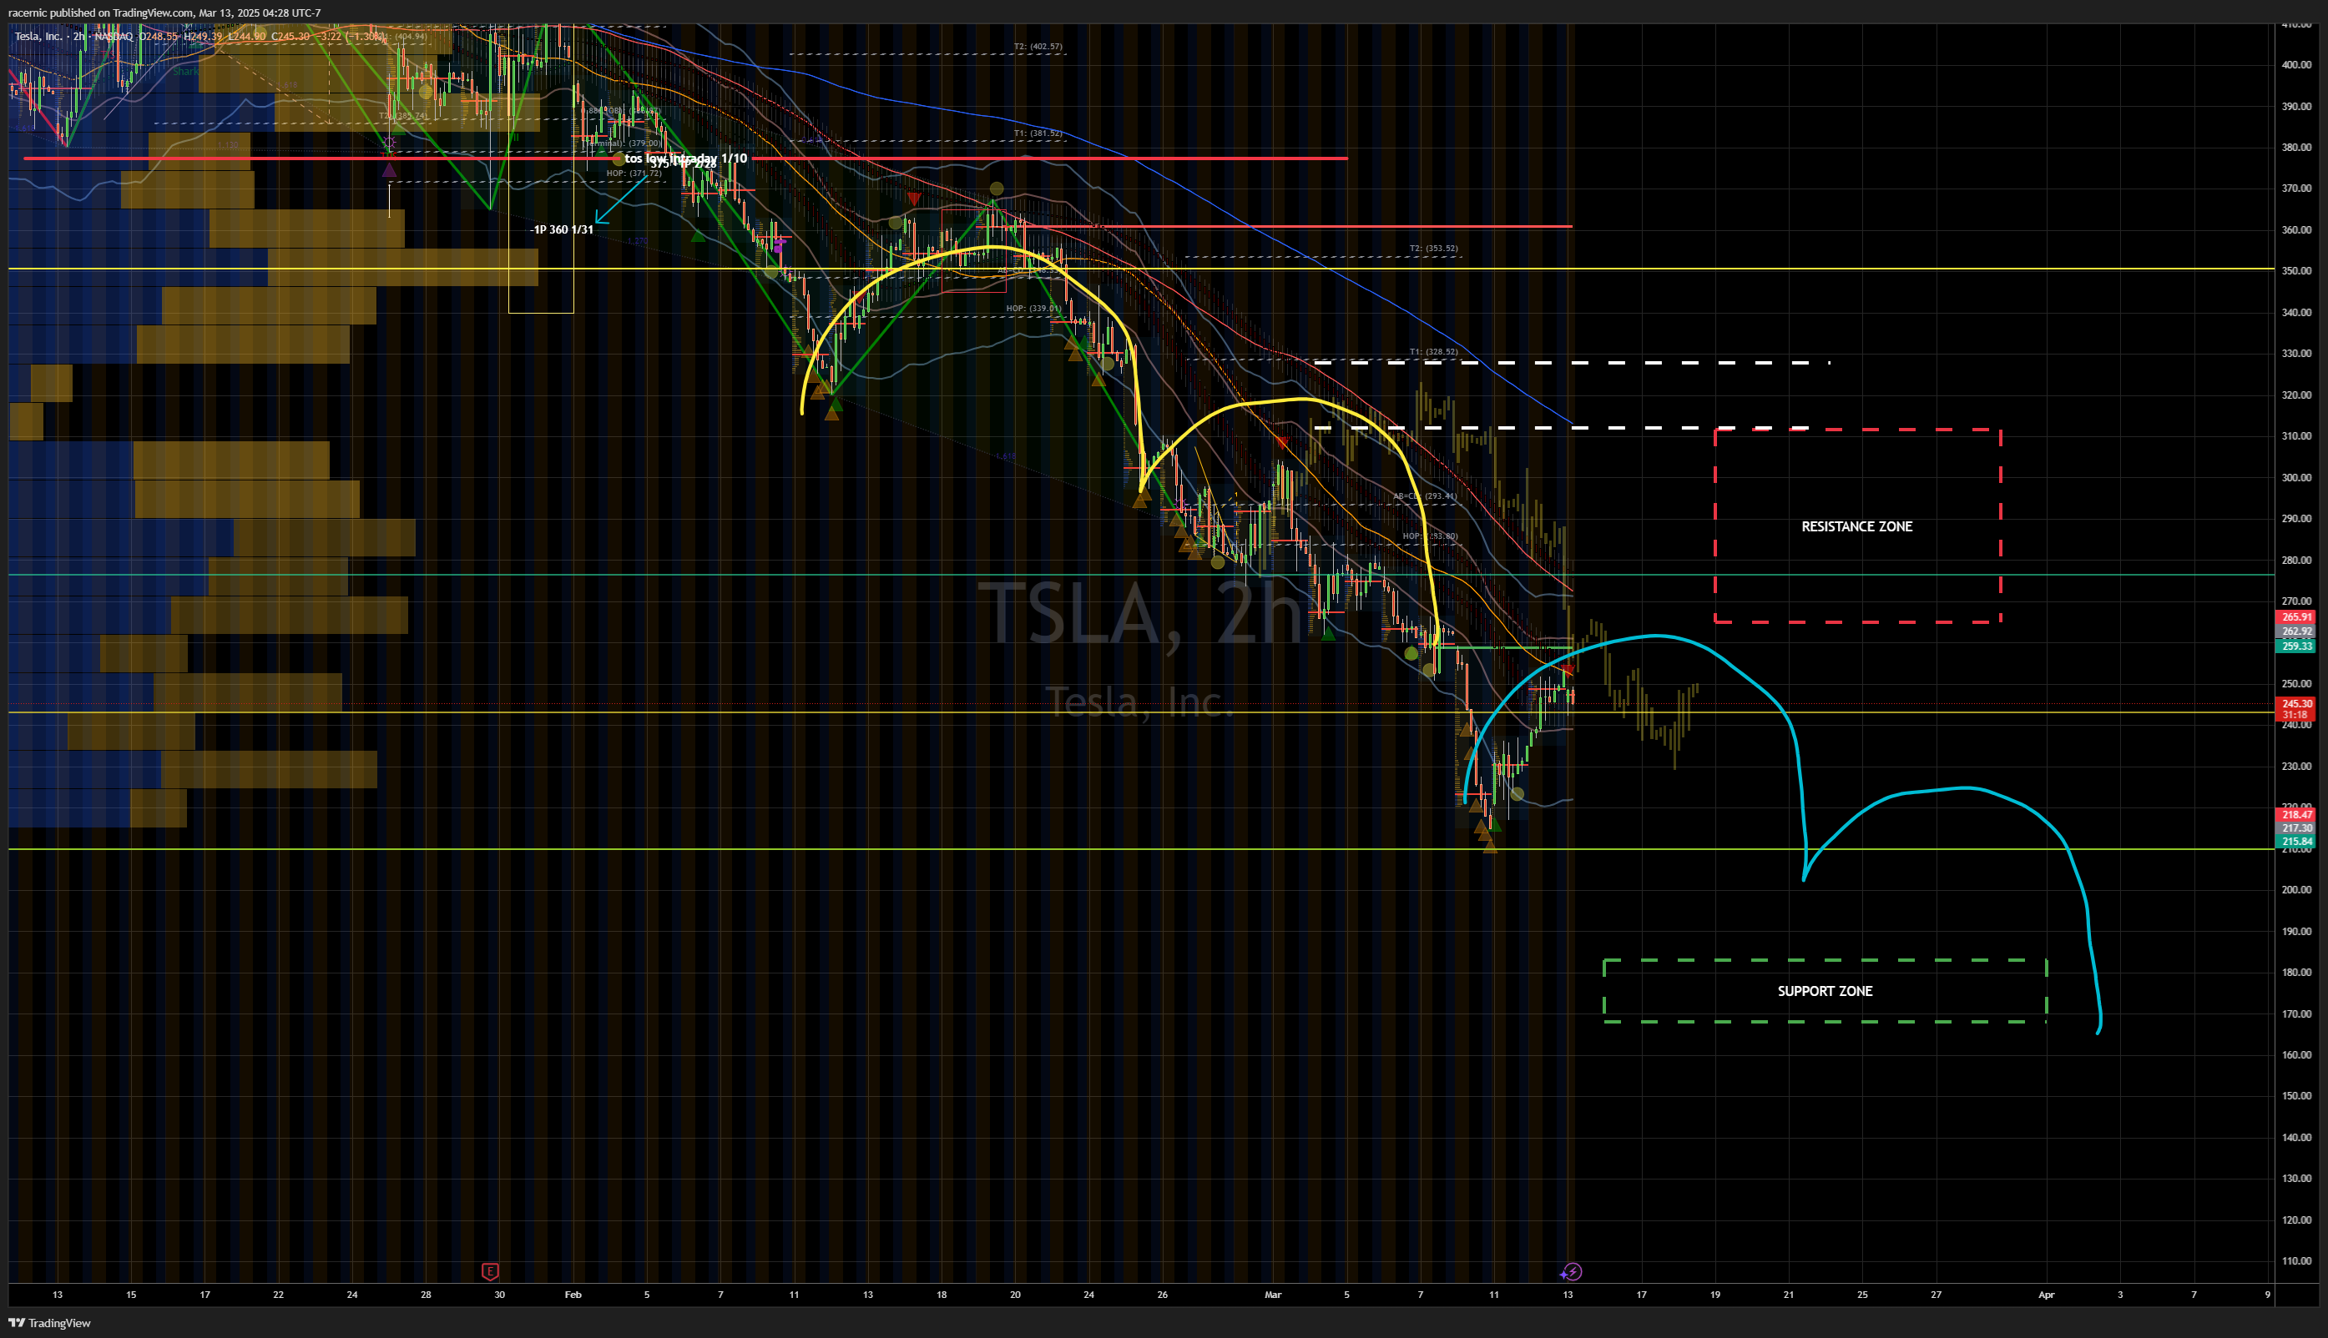Image resolution: width=2328 pixels, height=1338 pixels.
Task: Click the 'Tesla, Inc. · 2h · NASDAQ' symbol title
Action: click(73, 37)
